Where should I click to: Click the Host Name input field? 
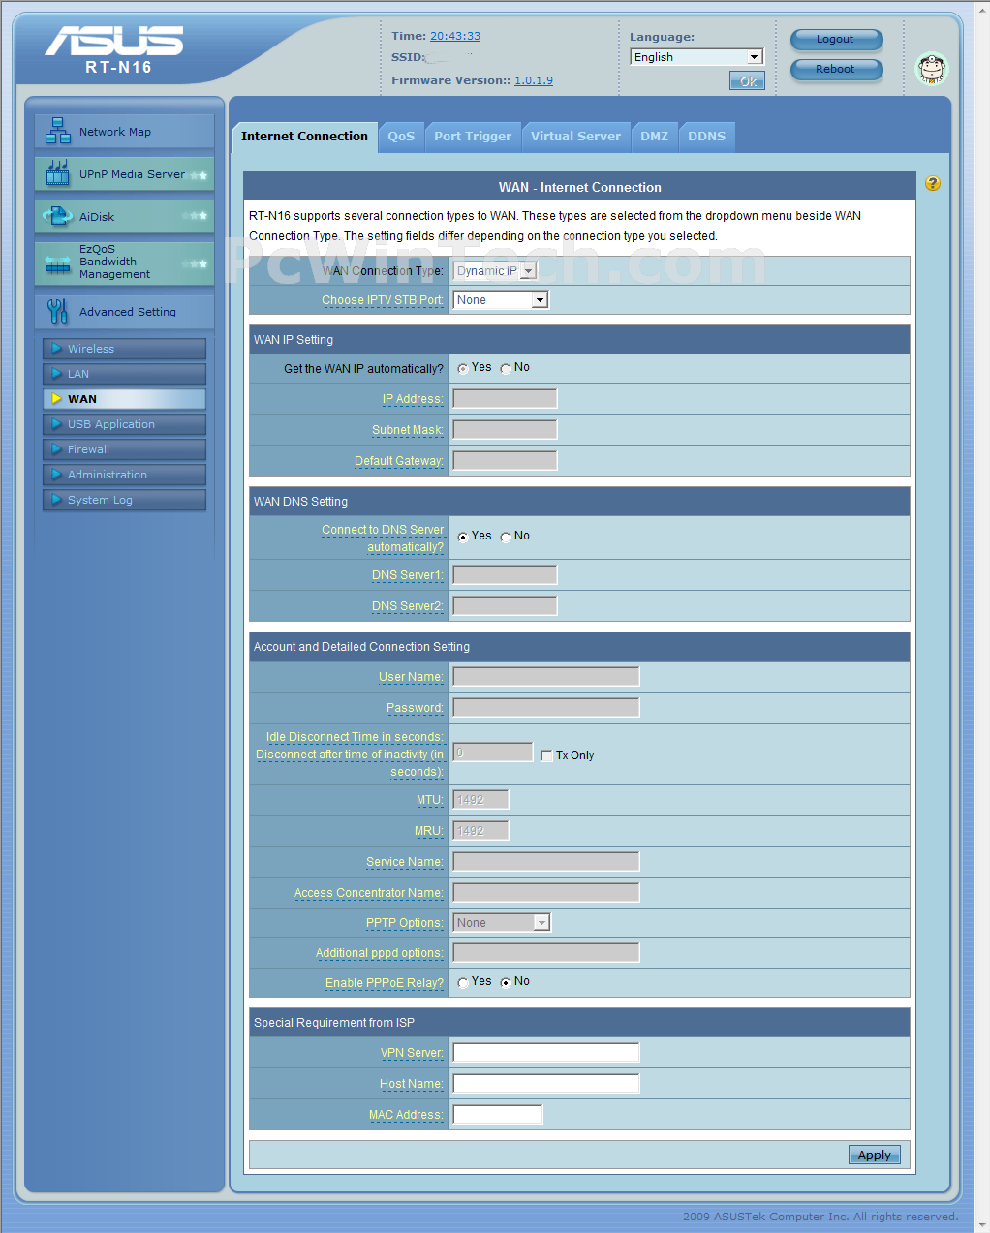pyautogui.click(x=546, y=1083)
